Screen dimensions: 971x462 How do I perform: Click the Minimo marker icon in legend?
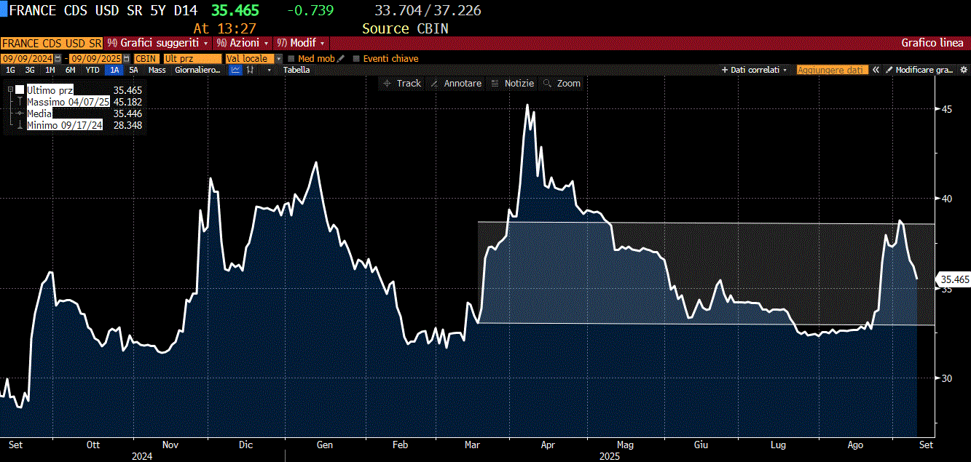pos(20,125)
